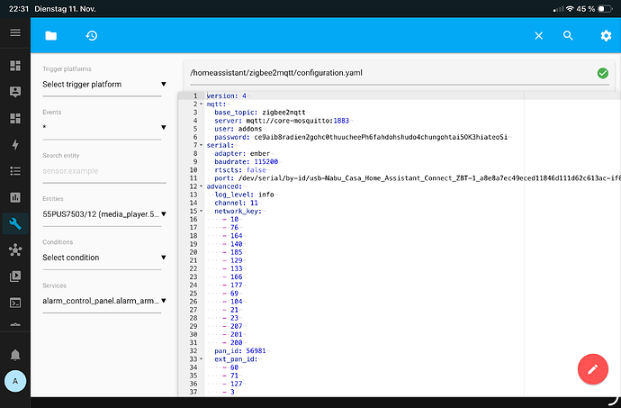Open the person card icon in sidebar
The width and height of the screenshot is (621, 408).
15,92
